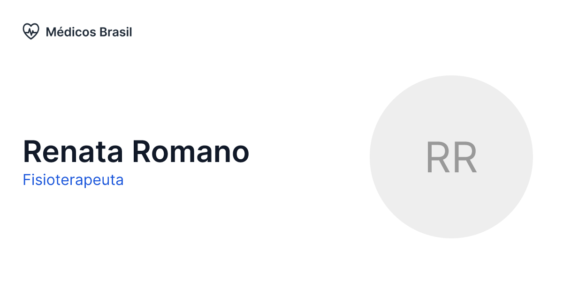Click the capital F of Fisioterapeuta
This screenshot has height=295, width=563.
[x=26, y=180]
